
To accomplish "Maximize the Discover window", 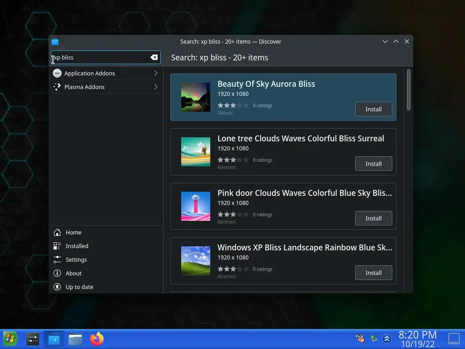I will 396,41.
